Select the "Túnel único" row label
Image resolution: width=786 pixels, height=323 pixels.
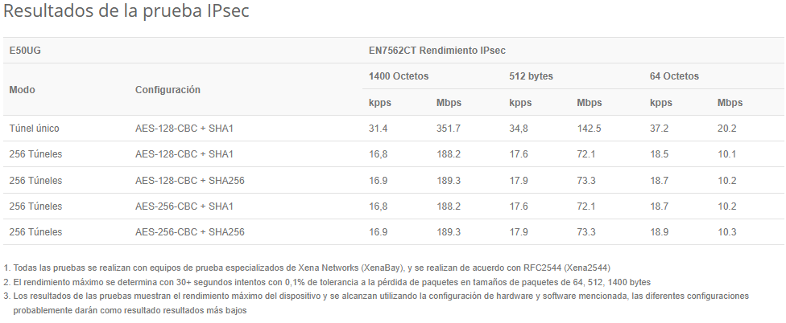34,129
